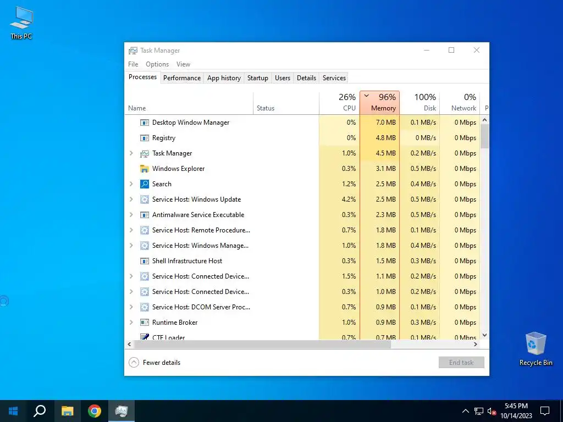
Task: Open the taskbar clock showing 5:45 PM
Action: pyautogui.click(x=516, y=411)
